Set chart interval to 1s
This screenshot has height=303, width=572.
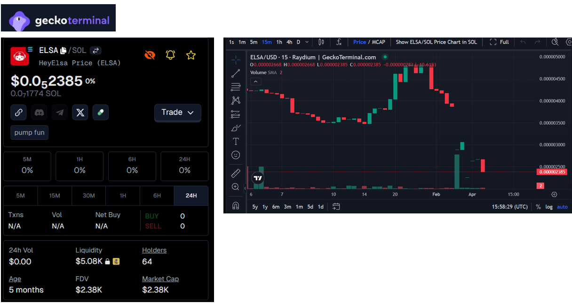tap(231, 42)
